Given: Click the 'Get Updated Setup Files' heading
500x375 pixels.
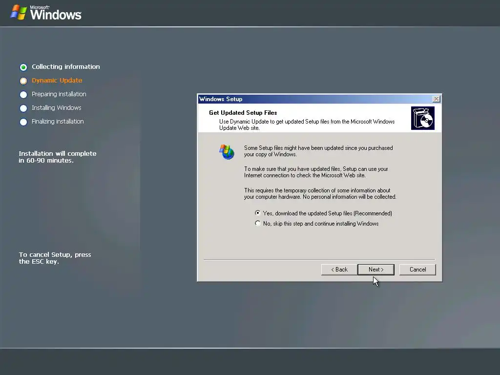Looking at the screenshot, I should pyautogui.click(x=243, y=113).
